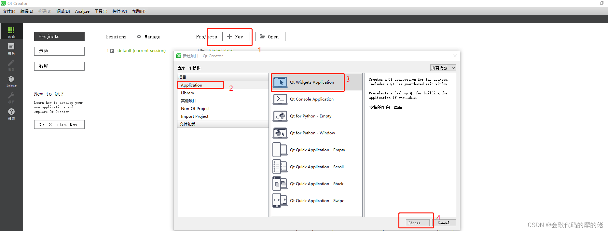
Task: Click the 项目 section header
Action: [223, 77]
